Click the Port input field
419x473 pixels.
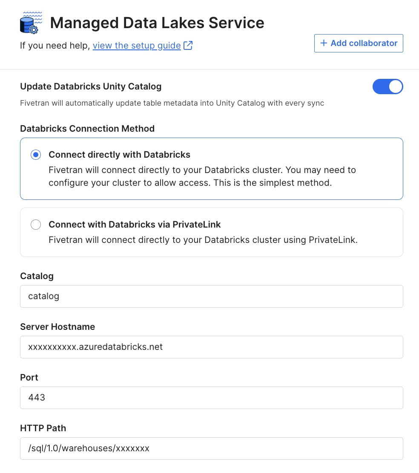pos(211,398)
